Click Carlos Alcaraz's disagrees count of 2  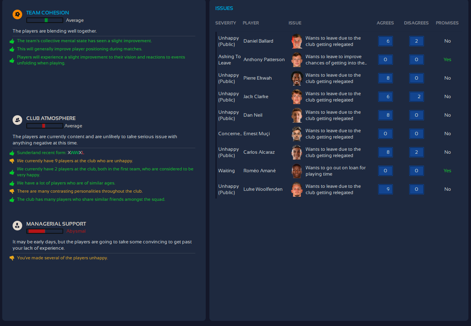coord(416,152)
